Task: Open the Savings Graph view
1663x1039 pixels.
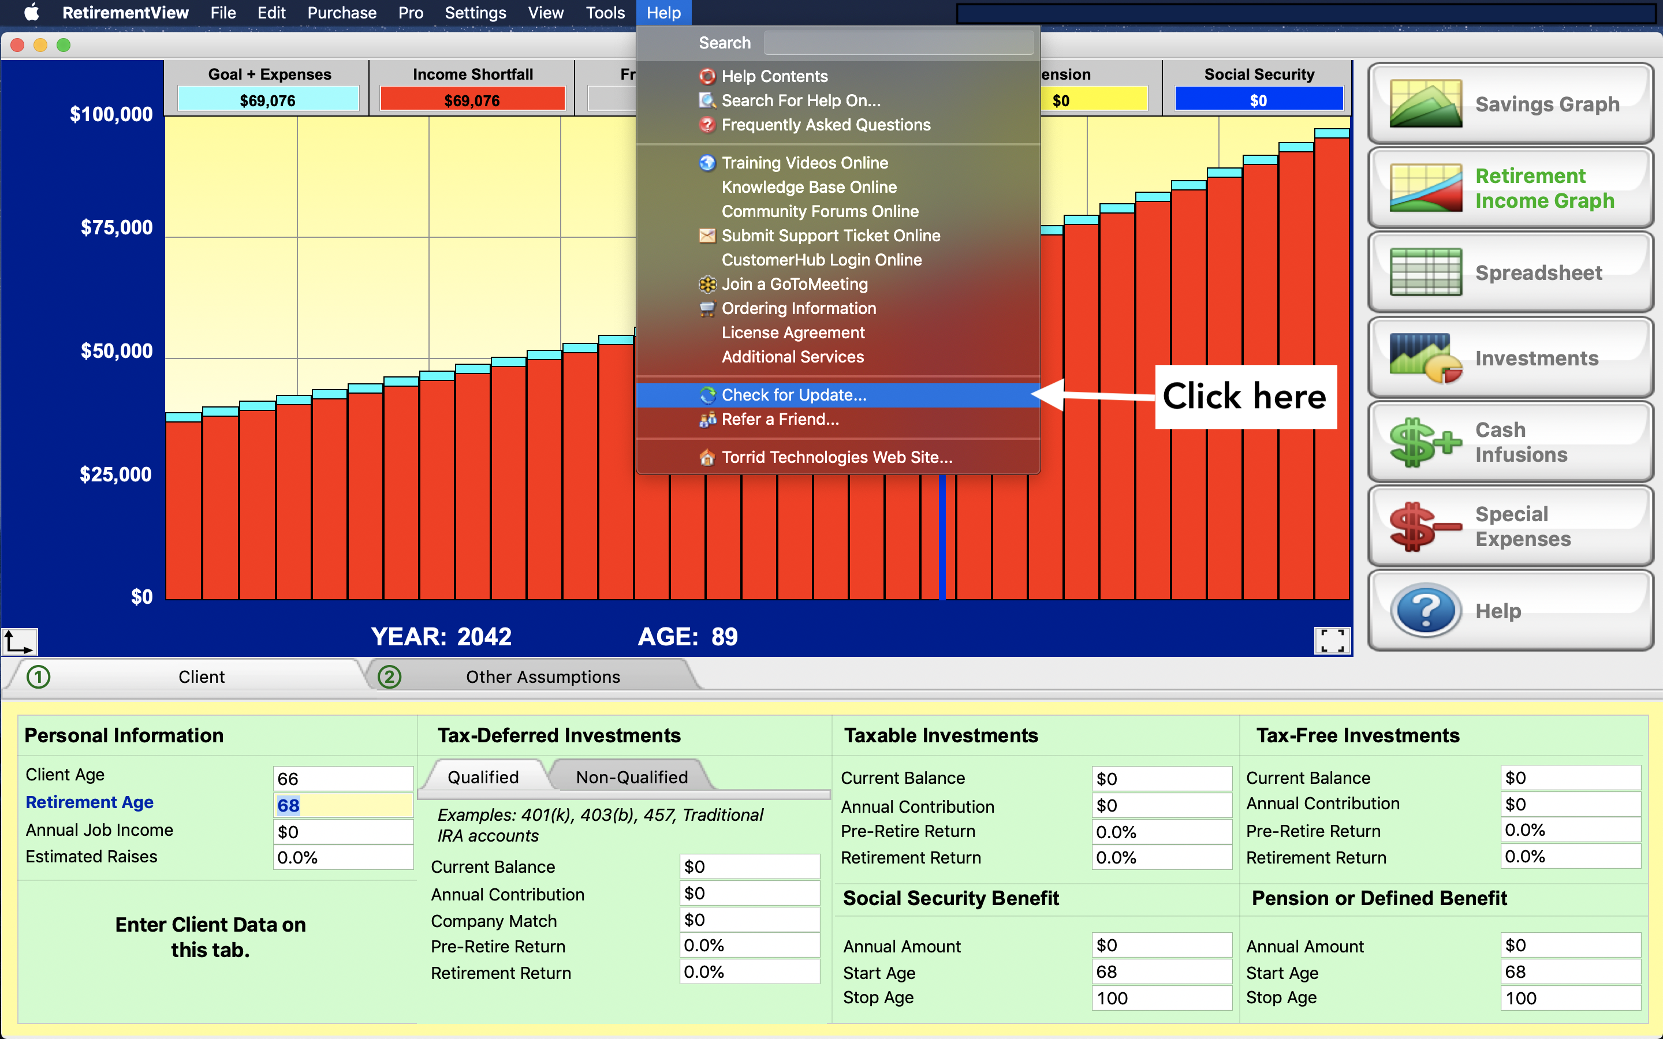Action: [x=1510, y=104]
